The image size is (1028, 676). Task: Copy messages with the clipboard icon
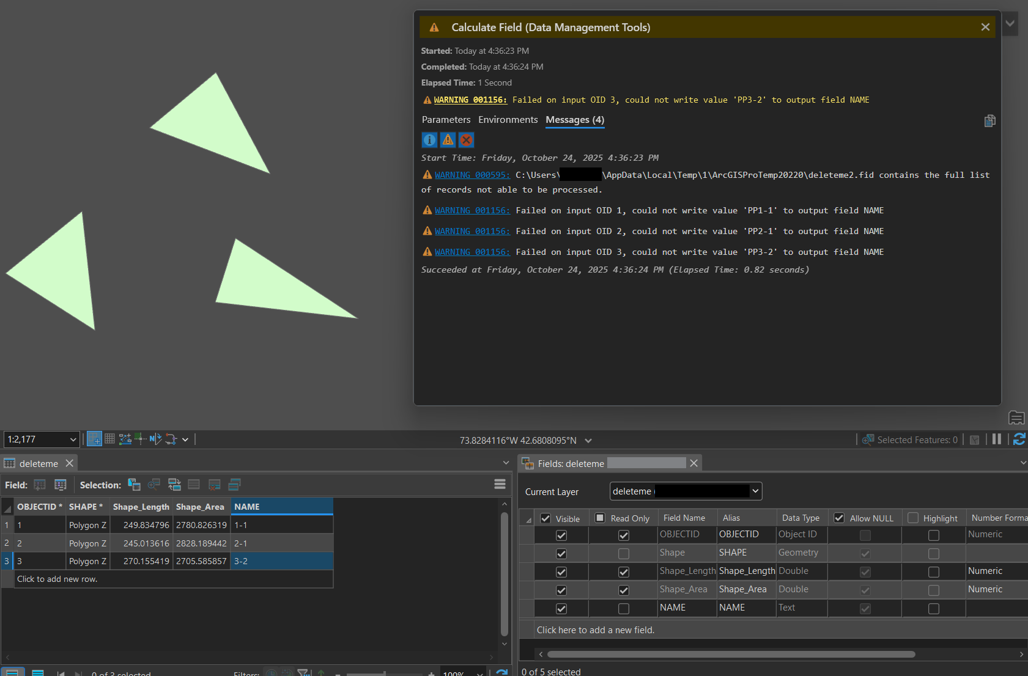pos(989,121)
